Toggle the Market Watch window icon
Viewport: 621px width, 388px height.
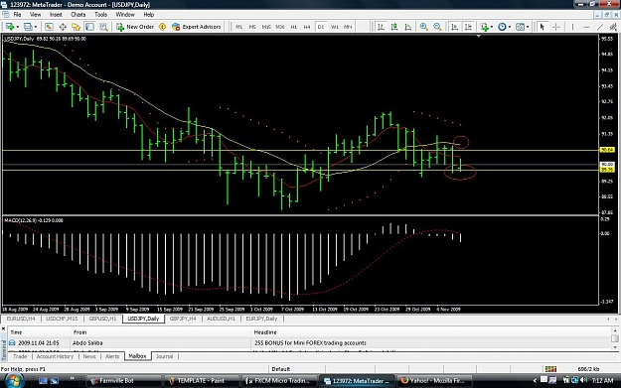point(49,27)
